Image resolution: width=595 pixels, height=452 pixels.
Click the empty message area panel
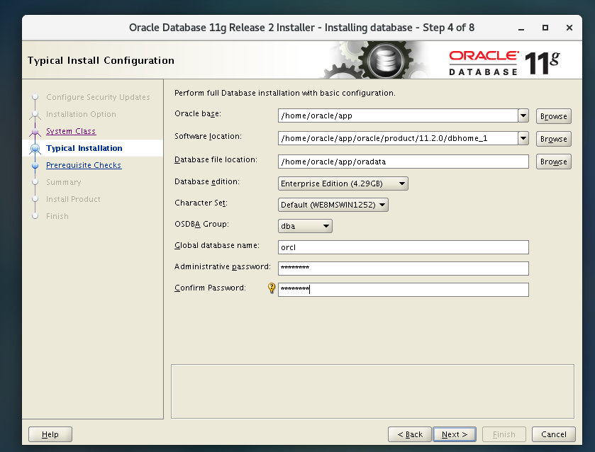[372, 391]
